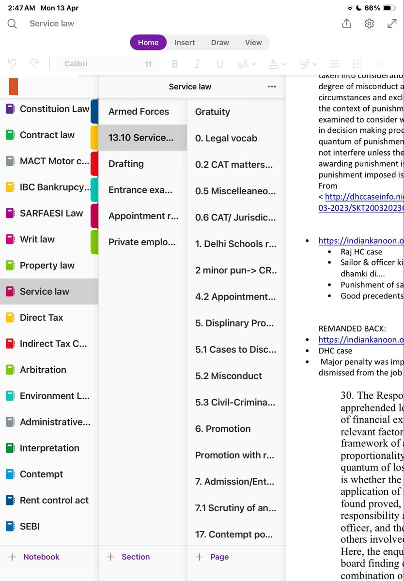
Task: Toggle italic formatting
Action: (197, 64)
